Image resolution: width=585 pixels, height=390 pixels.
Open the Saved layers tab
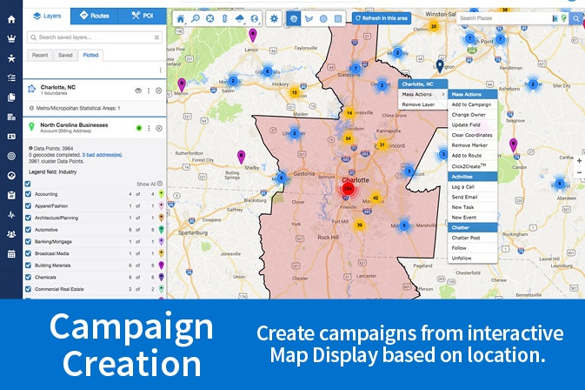pos(65,55)
